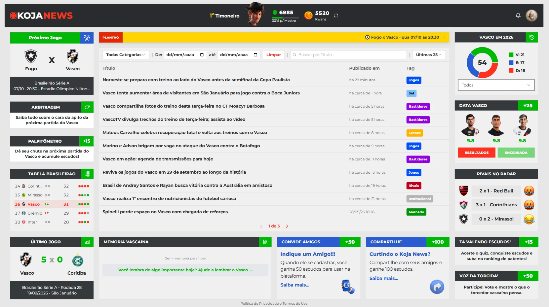The width and height of the screenshot is (549, 307).
Task: Click the notification bell icon
Action: click(x=518, y=16)
